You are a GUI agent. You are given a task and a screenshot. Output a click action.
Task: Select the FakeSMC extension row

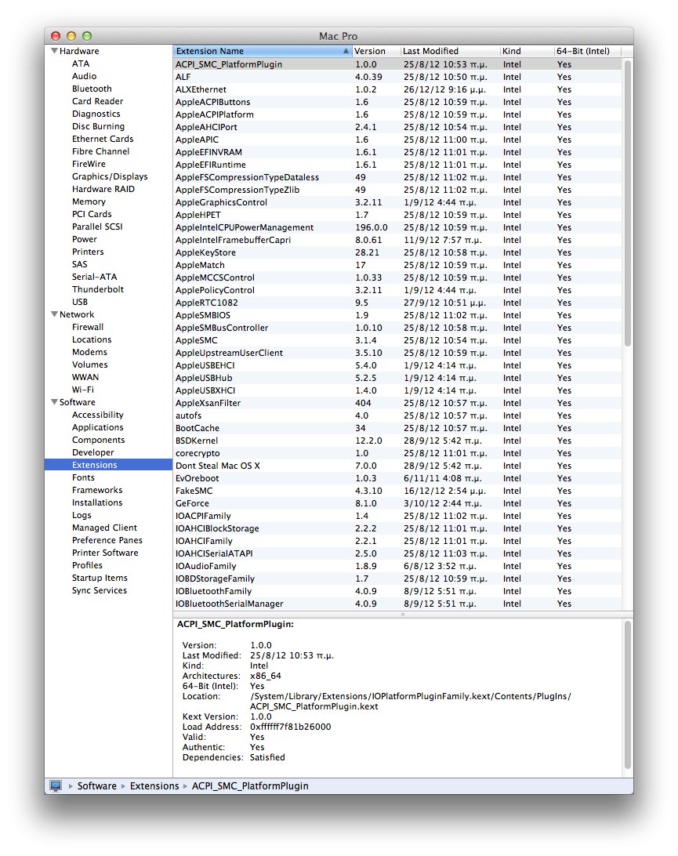click(x=397, y=491)
